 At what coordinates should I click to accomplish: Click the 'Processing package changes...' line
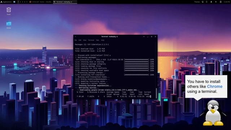tap(90, 73)
